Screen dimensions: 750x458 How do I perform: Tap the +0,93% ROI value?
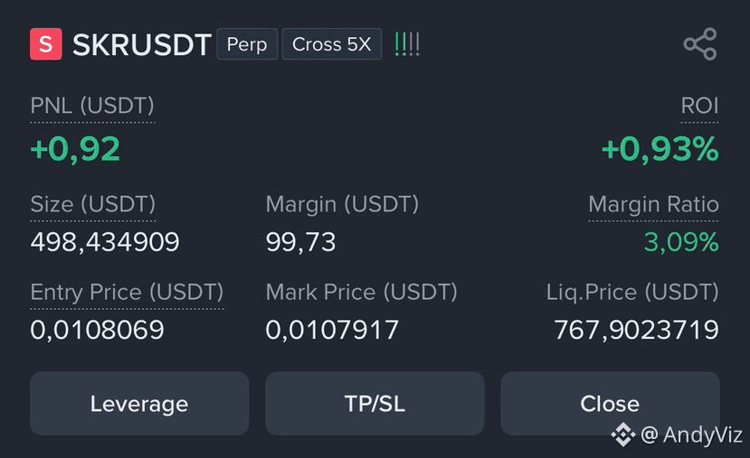coord(660,149)
